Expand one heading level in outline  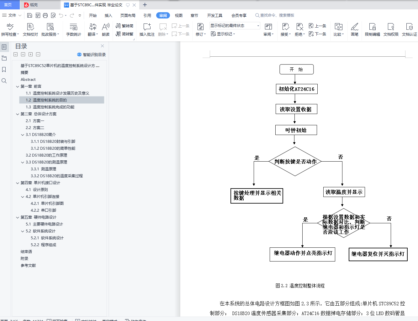tap(30, 54)
